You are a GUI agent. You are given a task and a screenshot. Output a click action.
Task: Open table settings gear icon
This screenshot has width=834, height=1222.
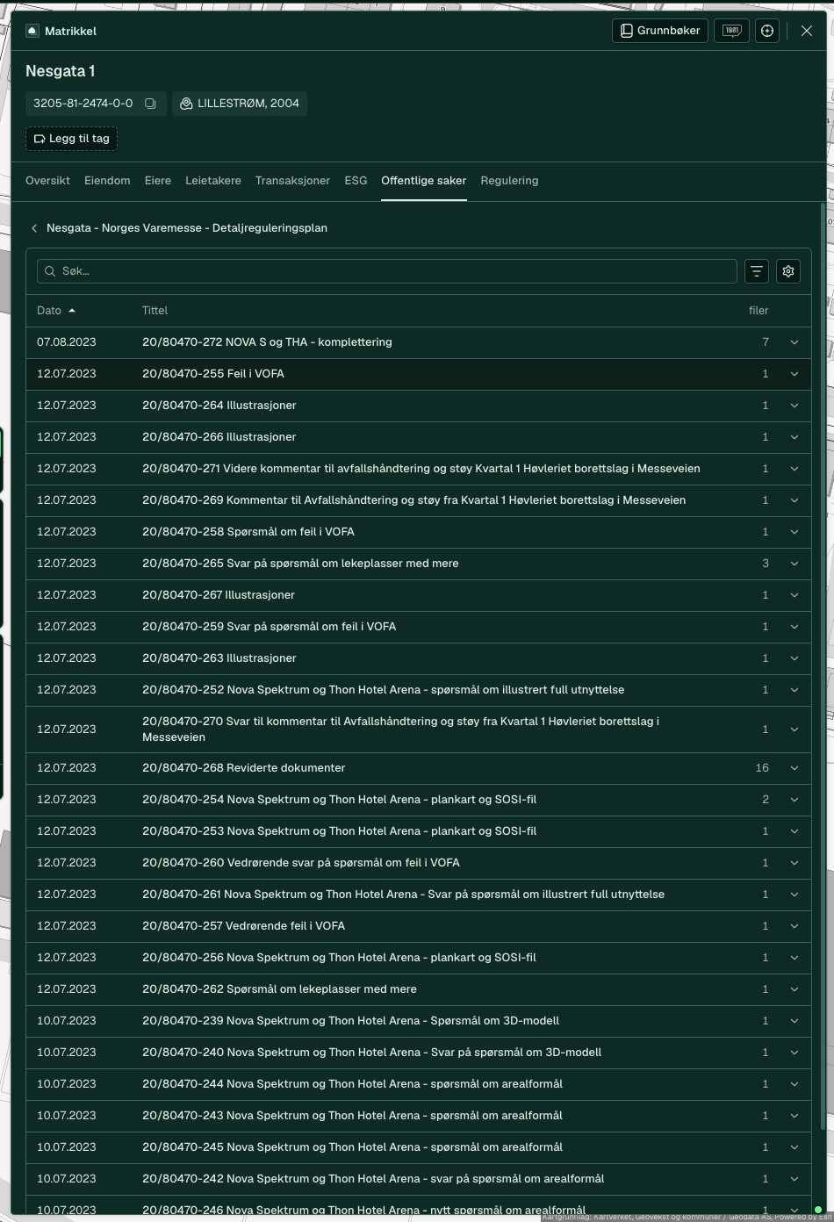788,271
